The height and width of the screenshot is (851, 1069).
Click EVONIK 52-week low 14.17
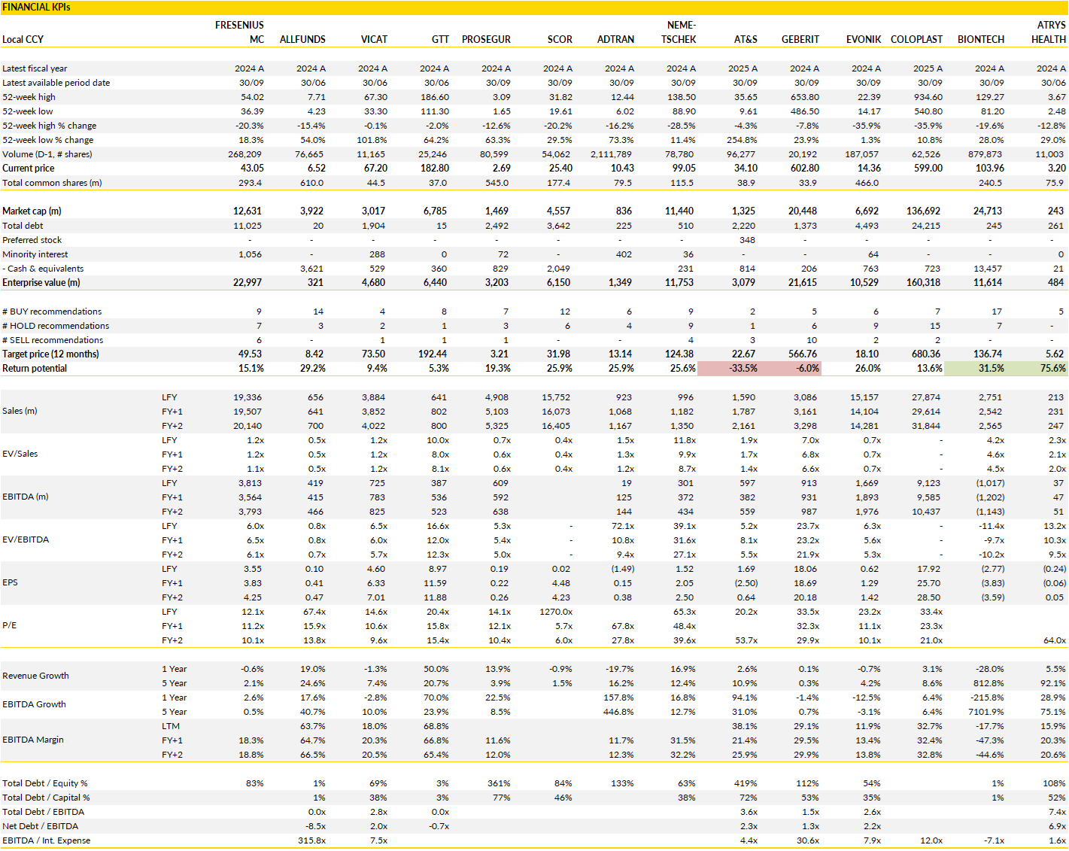(x=869, y=111)
